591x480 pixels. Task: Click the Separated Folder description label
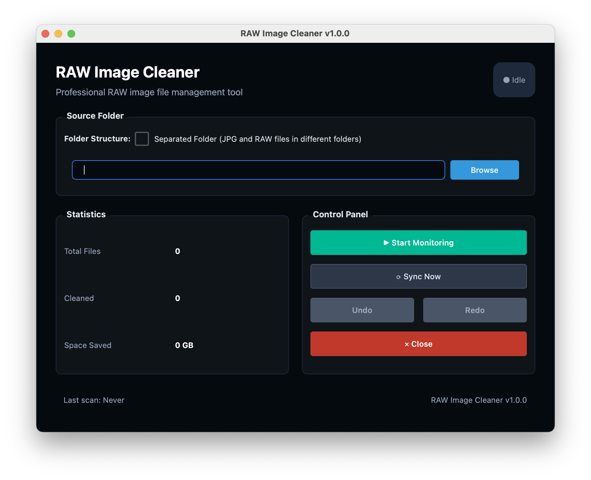[x=257, y=139]
